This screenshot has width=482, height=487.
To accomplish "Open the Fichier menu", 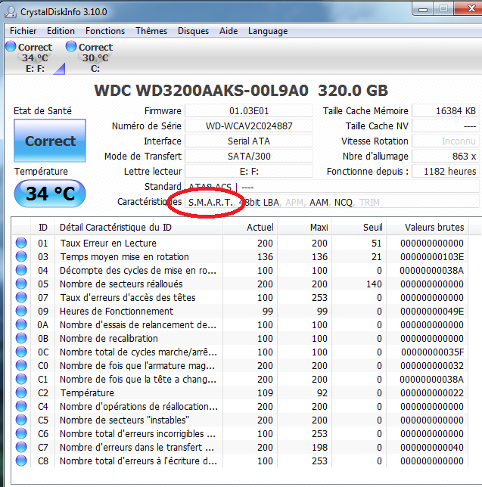I will pos(23,31).
